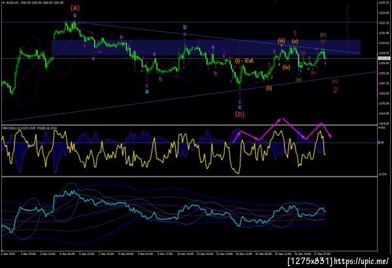Select the red wave 2 label
This screenshot has width=392, height=268.
(335, 90)
